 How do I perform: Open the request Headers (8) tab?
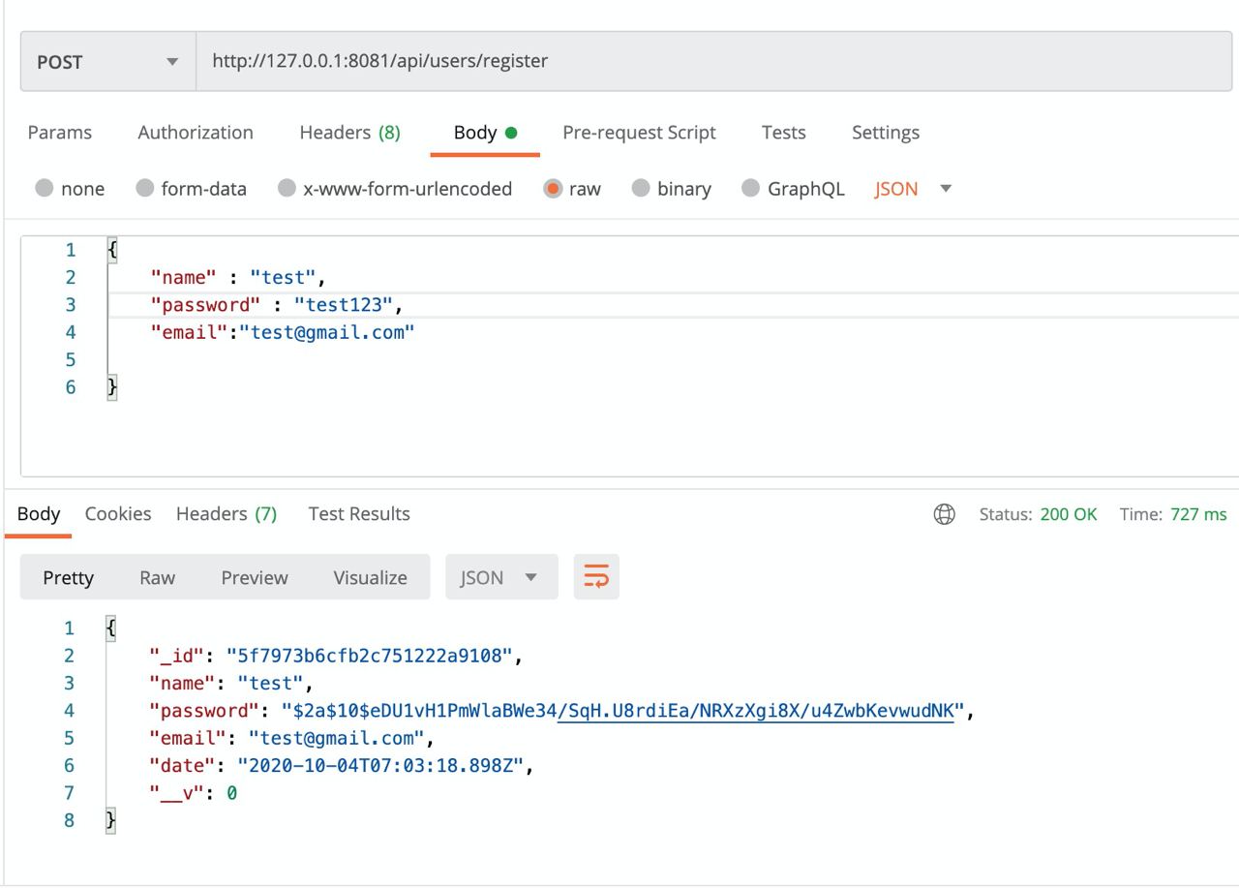click(349, 133)
